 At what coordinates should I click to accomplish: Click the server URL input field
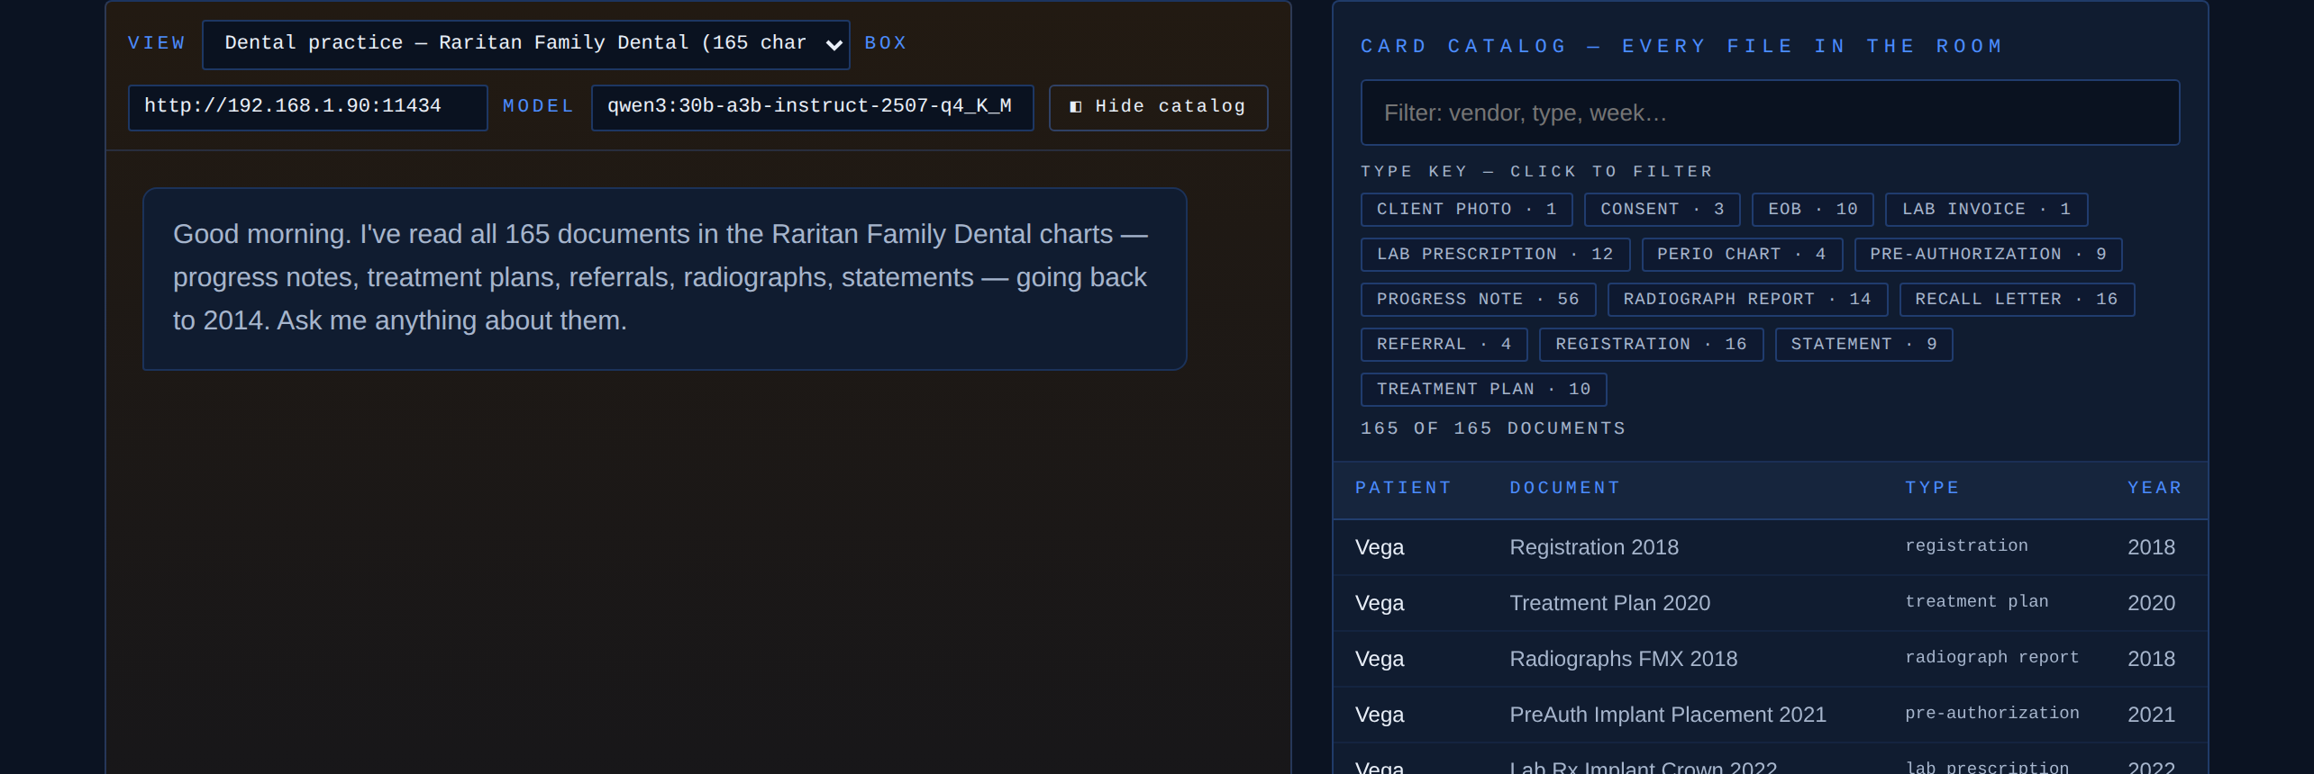pos(307,108)
